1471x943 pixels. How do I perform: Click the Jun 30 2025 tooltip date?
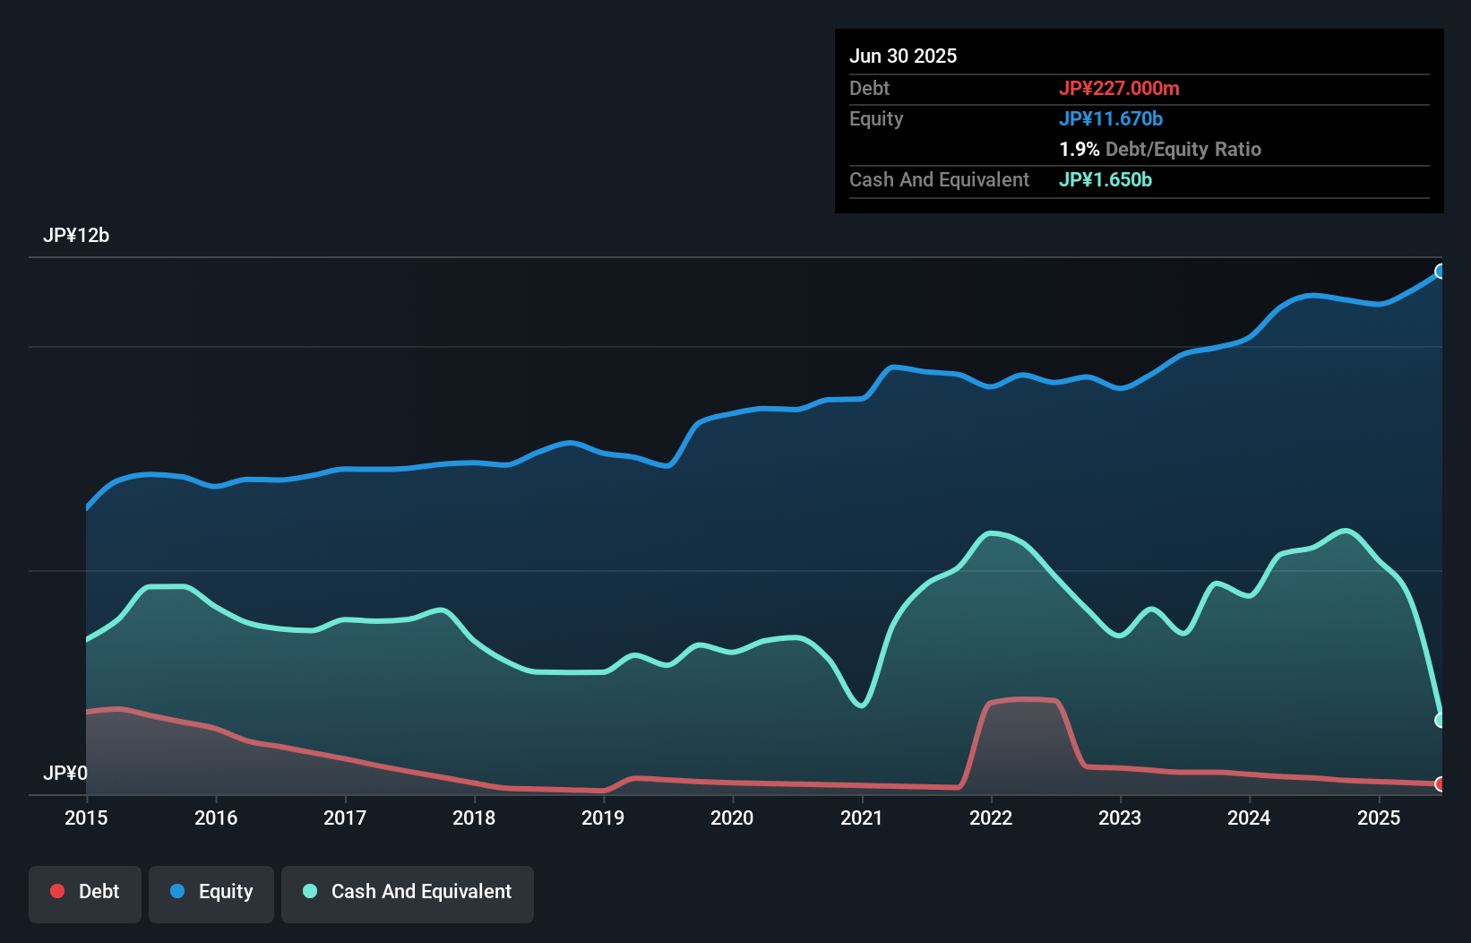click(903, 56)
